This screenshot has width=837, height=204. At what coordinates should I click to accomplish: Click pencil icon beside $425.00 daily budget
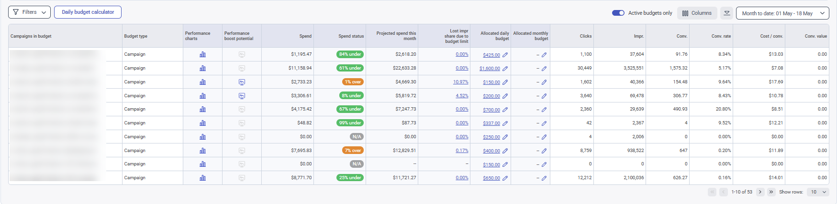(505, 55)
